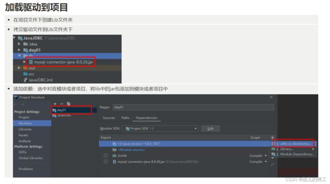Select the mysql-connector-java-8.0.26.jar dependency row
The height and width of the screenshot is (184, 330).
pyautogui.click(x=185, y=162)
